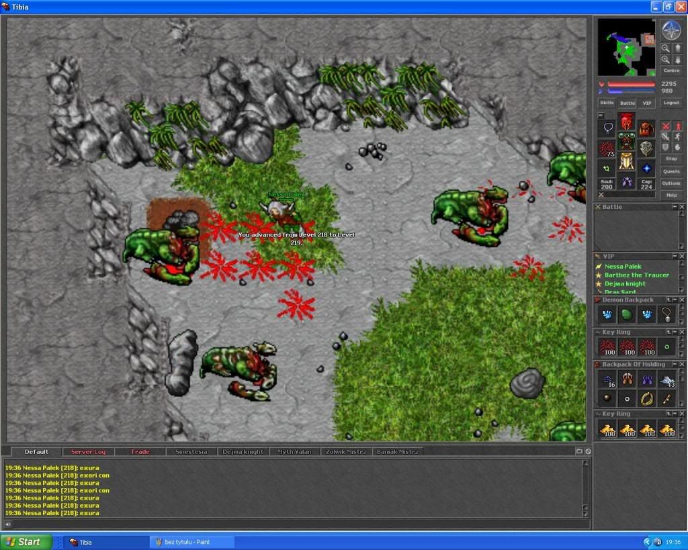Screen dimensions: 688x550
Task: Zoom the minimap with the lower magnifier
Action: 666,59
